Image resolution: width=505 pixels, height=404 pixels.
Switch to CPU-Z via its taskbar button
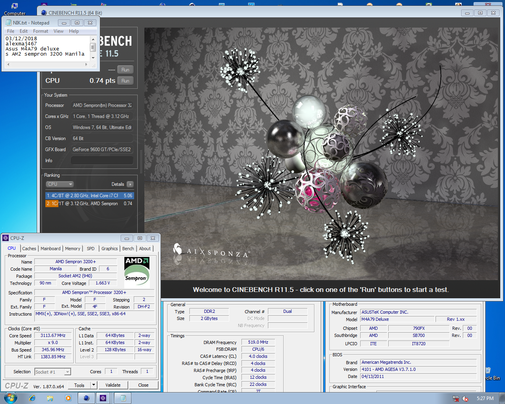[x=103, y=398]
